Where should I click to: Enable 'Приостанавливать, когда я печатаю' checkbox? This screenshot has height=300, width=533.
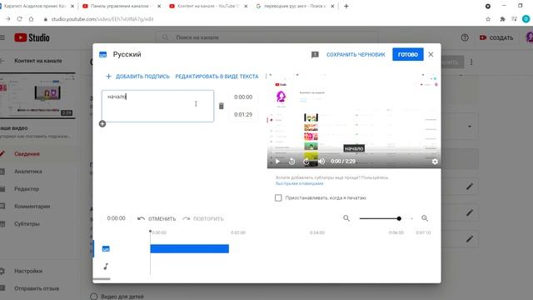(x=278, y=198)
